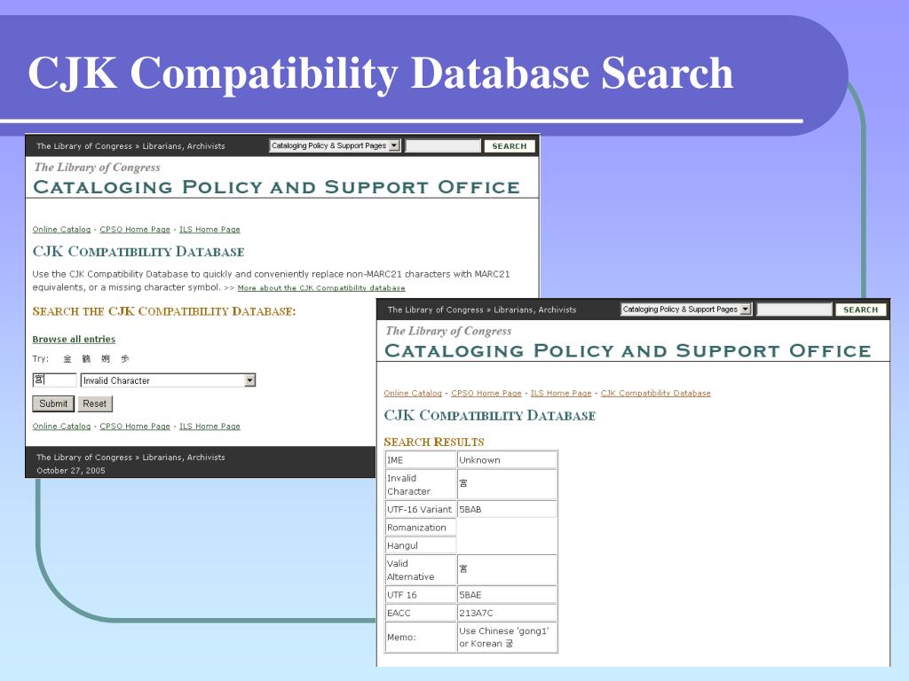Click the UTF-16 Variant label cell
Image resolution: width=909 pixels, height=681 pixels.
coord(421,510)
